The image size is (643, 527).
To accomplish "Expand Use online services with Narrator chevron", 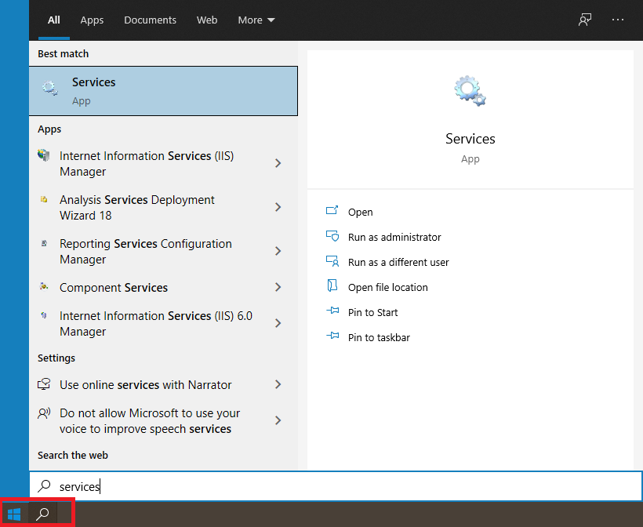I will (278, 384).
